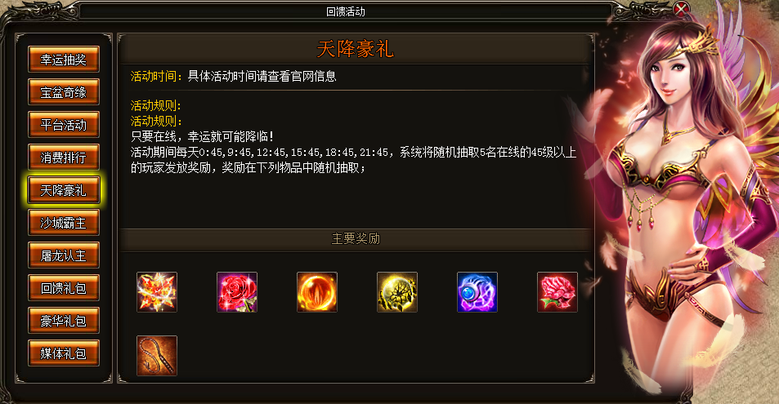This screenshot has height=404, width=779.
Task: Go to the 沙城霸主 tab
Action: tap(64, 223)
